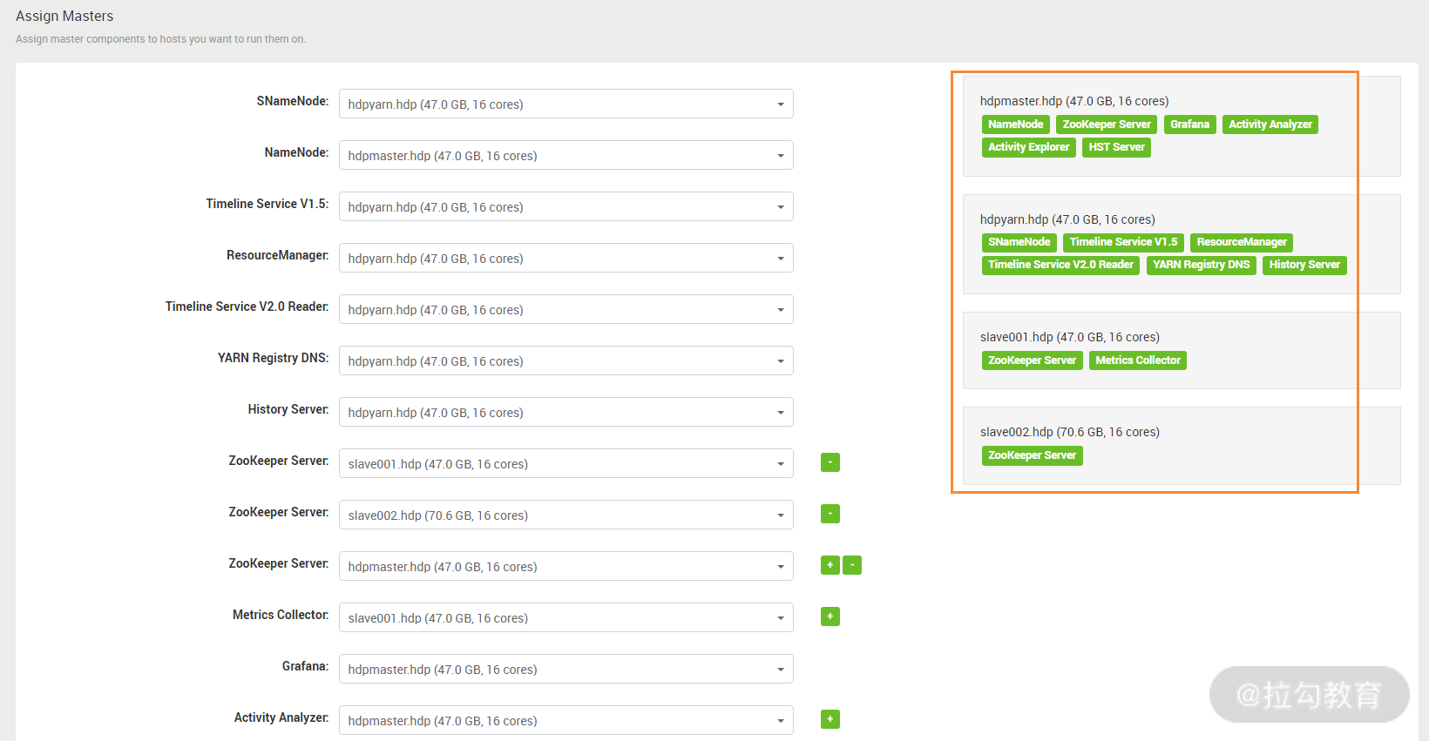This screenshot has height=741, width=1429.
Task: Click the History Server tag on hdpyarn.hdp card
Action: [1304, 265]
